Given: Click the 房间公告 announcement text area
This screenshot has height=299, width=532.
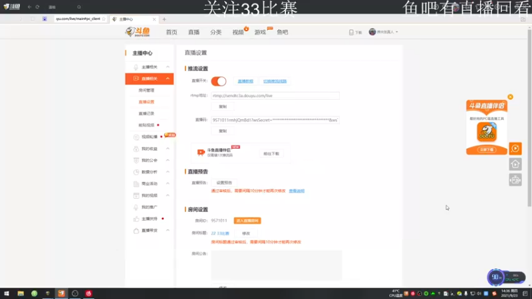Looking at the screenshot, I should click(x=277, y=265).
